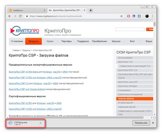Screen dimensions: 162x133
Task: Select the highlighted Загрузка файлов sidebar item
Action: click(x=135, y=99)
